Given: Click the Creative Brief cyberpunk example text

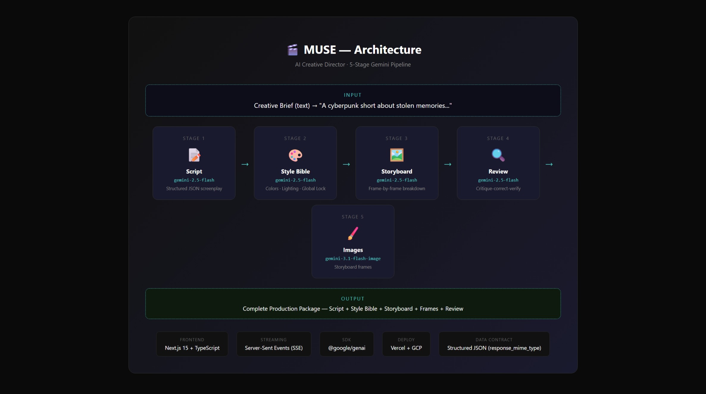Looking at the screenshot, I should (353, 106).
